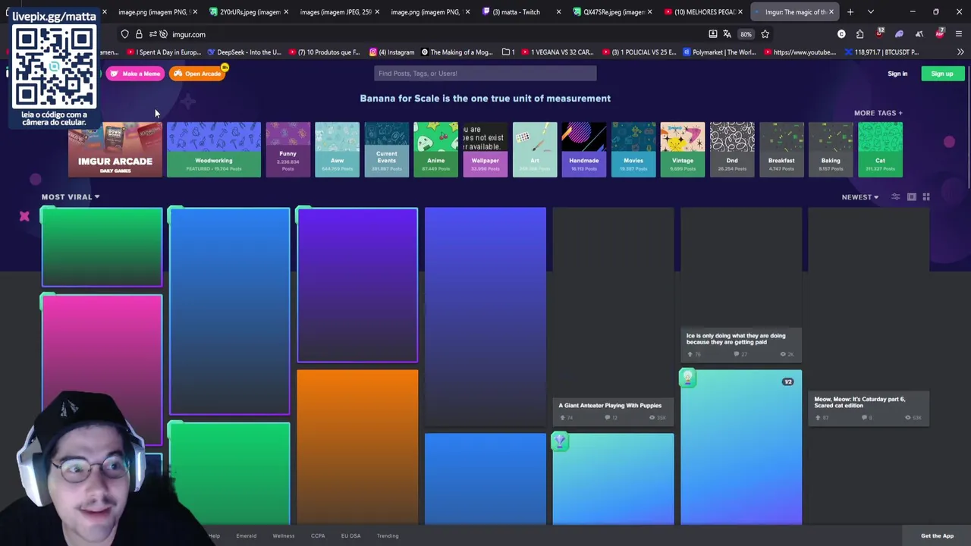The width and height of the screenshot is (971, 546).
Task: Open the list all tabs chevron
Action: pyautogui.click(x=871, y=12)
